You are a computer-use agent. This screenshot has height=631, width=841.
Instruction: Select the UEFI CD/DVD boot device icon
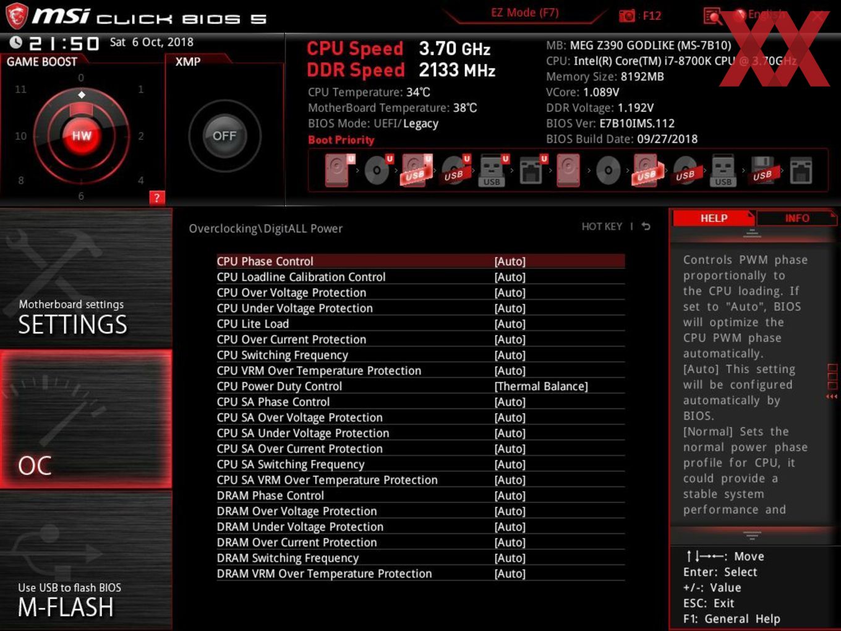[378, 170]
